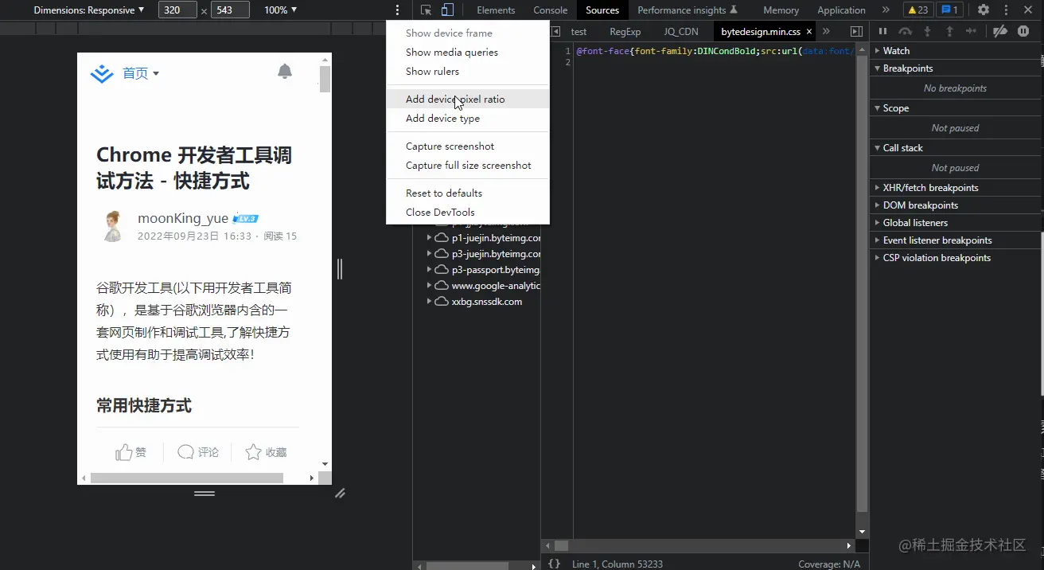
Task: Toggle the debugger sidebar icon
Action: [x=856, y=32]
